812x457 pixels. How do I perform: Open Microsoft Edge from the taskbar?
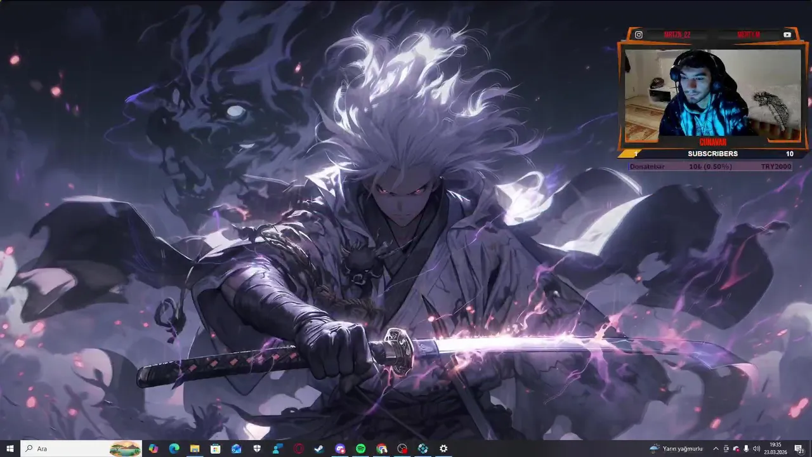click(x=174, y=449)
